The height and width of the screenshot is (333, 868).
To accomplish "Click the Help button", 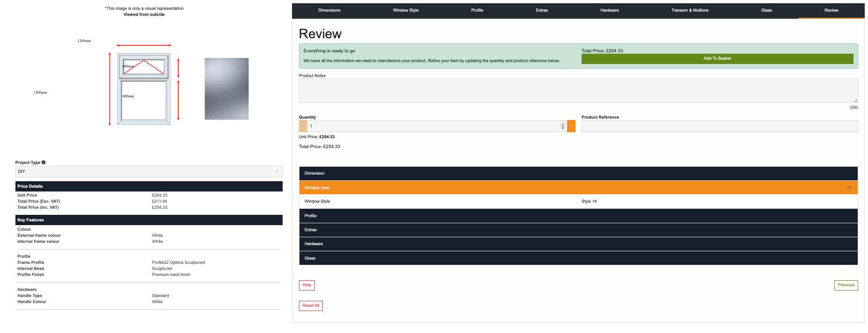I will [306, 285].
